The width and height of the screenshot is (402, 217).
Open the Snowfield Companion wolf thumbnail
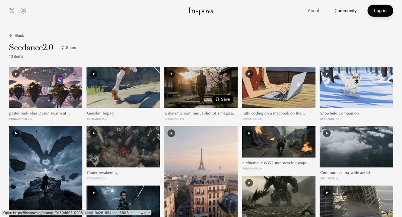coord(356,87)
